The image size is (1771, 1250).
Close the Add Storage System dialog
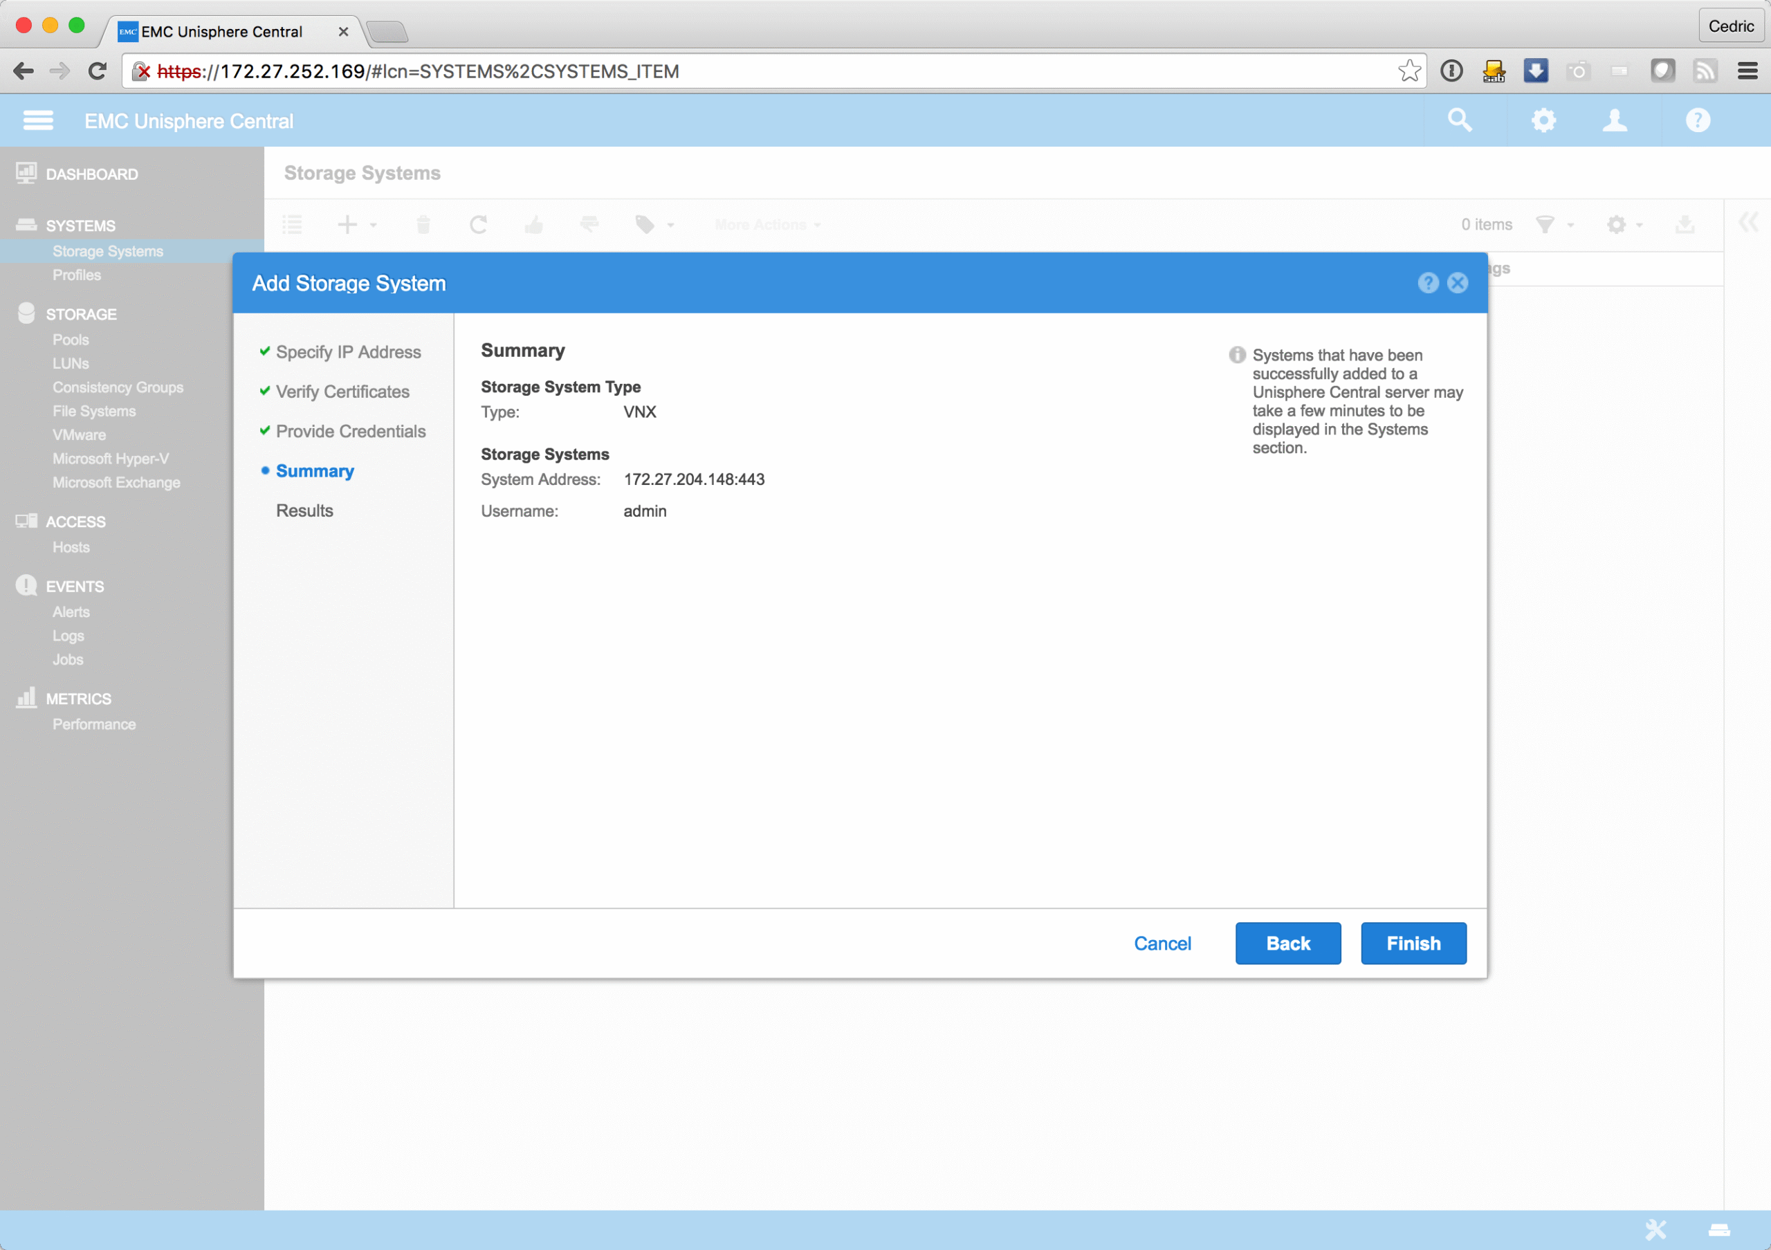click(1457, 283)
